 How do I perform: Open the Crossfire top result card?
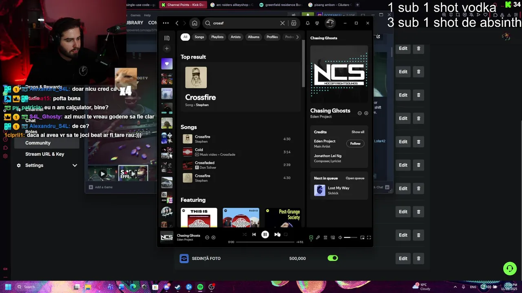[241, 87]
